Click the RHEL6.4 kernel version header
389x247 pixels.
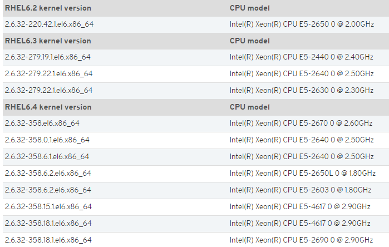tap(48, 107)
